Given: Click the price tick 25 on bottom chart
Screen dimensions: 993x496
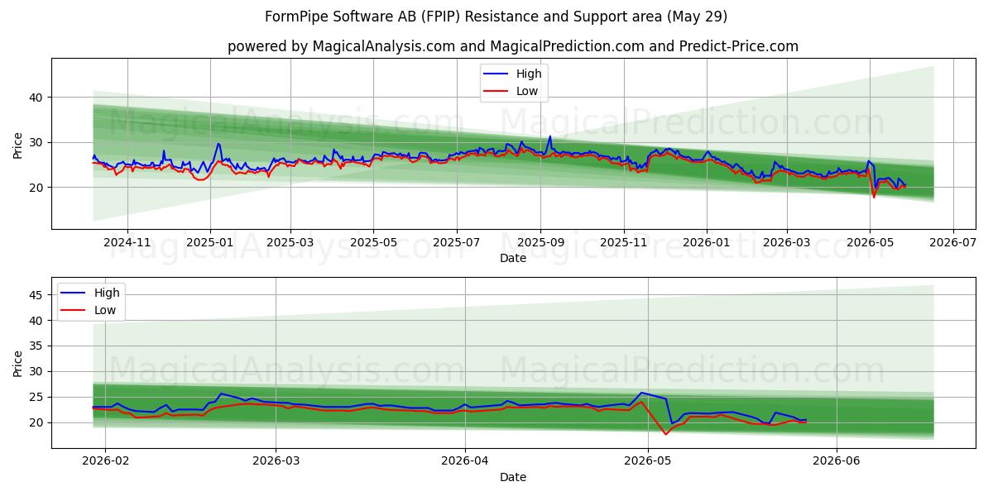Looking at the screenshot, I should pos(38,398).
